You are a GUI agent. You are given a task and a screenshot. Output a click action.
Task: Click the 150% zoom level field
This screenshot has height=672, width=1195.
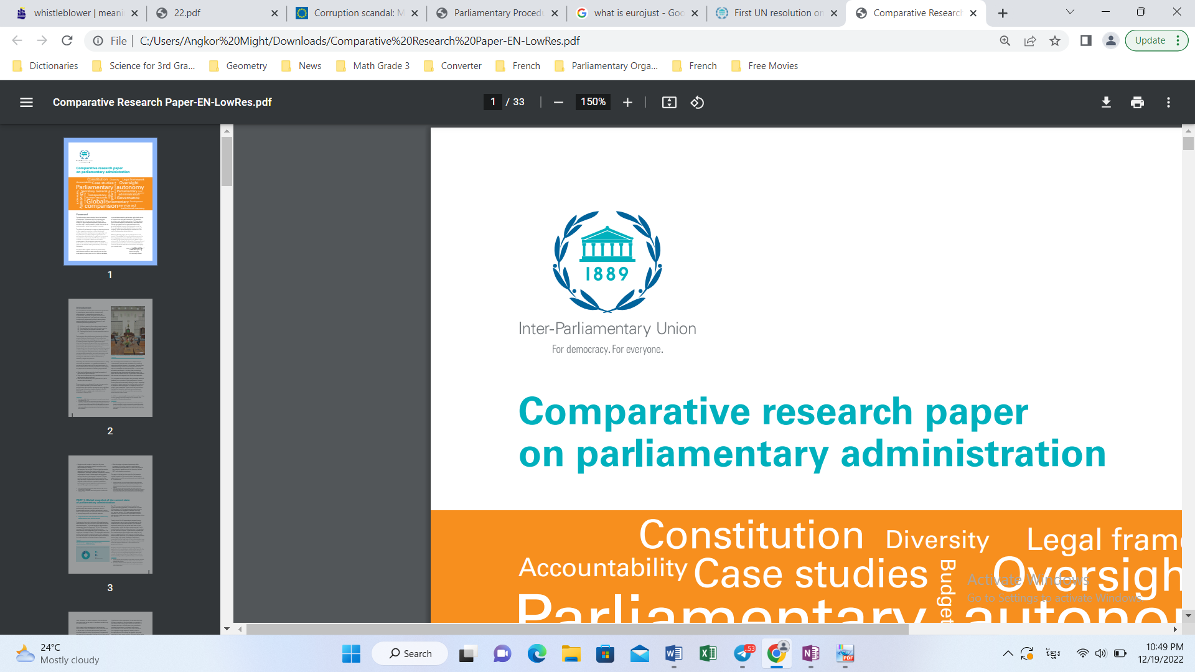click(593, 102)
